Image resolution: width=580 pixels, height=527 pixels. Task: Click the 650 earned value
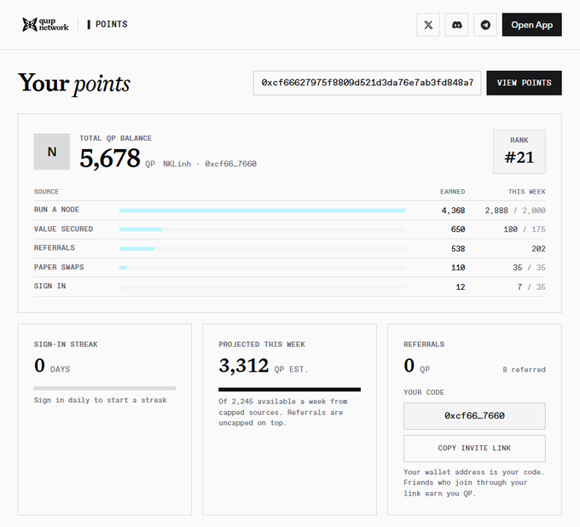(x=458, y=229)
